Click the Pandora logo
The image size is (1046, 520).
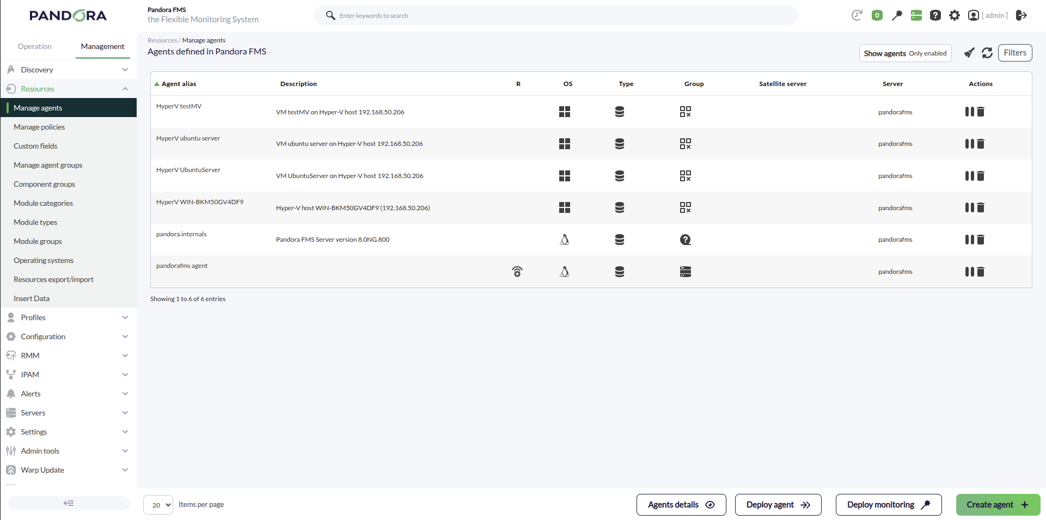pos(68,16)
